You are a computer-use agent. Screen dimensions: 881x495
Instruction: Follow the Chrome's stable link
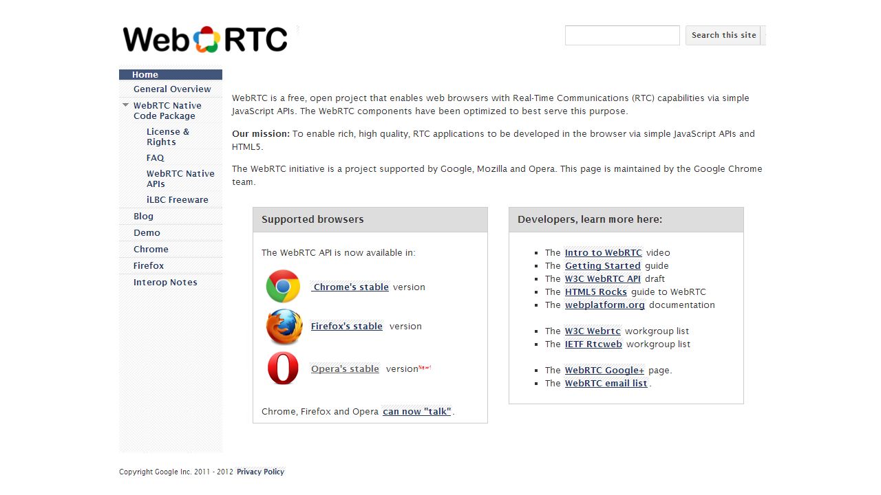click(x=350, y=287)
